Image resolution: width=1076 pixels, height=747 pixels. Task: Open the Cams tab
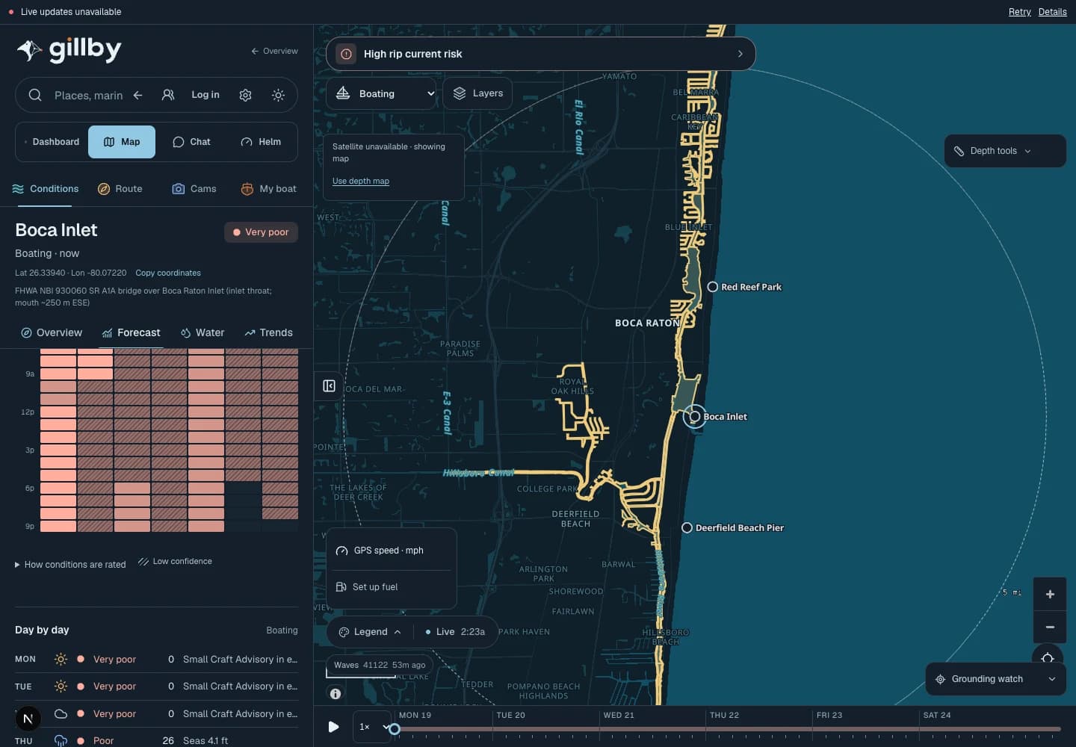pos(194,189)
